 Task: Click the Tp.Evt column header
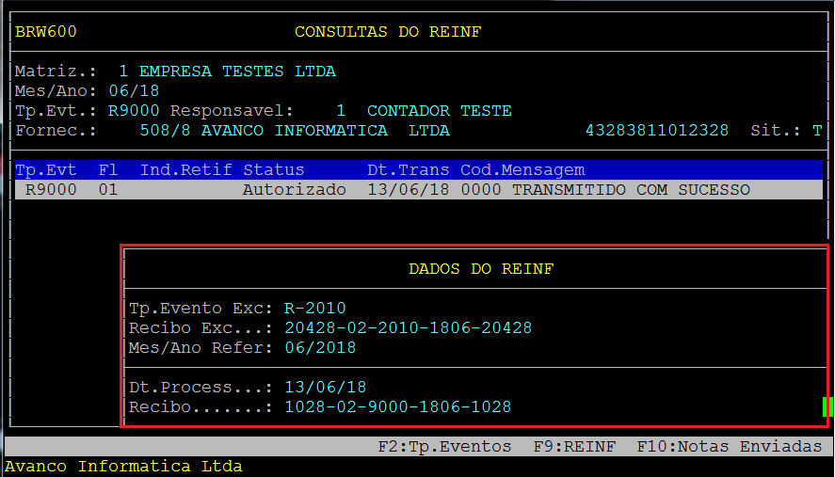46,170
